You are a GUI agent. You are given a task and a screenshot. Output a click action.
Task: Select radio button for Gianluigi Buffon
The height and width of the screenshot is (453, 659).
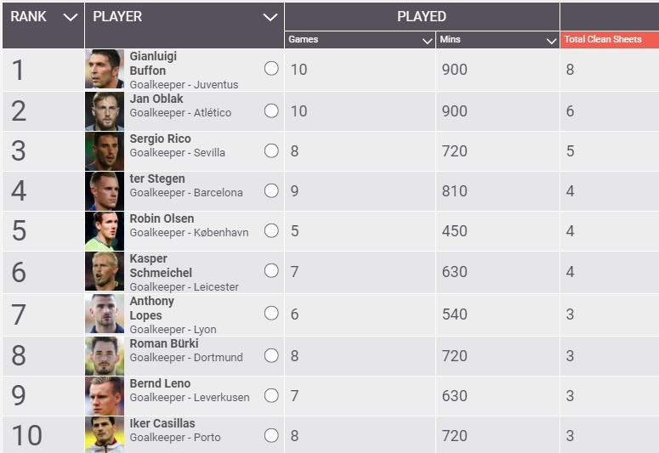[x=271, y=69]
